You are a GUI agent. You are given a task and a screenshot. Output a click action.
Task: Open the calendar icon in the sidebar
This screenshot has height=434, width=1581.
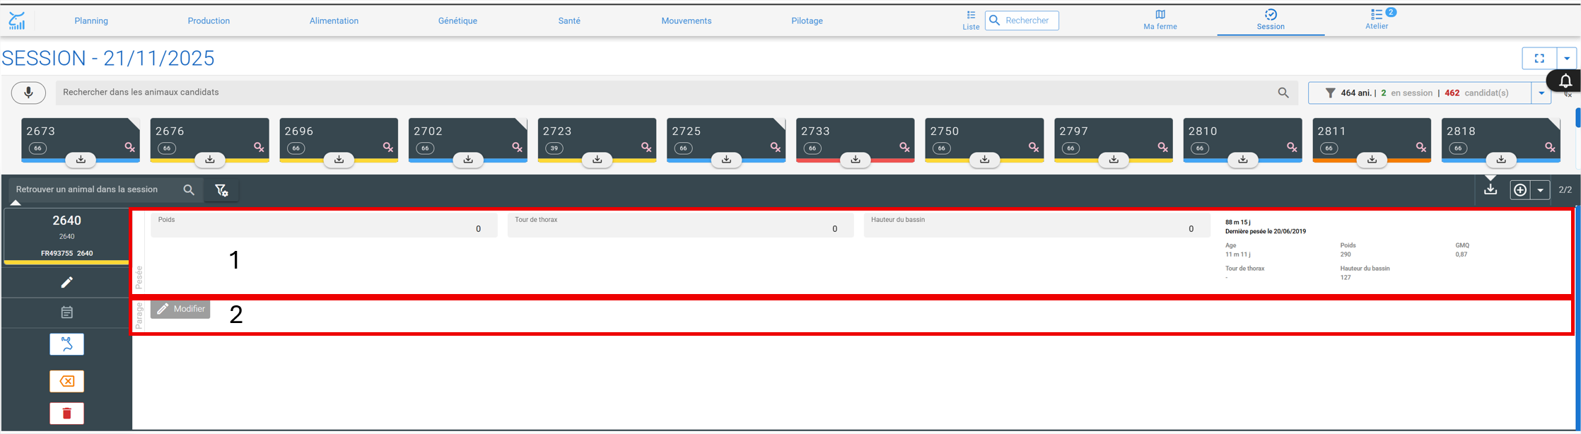coord(67,312)
